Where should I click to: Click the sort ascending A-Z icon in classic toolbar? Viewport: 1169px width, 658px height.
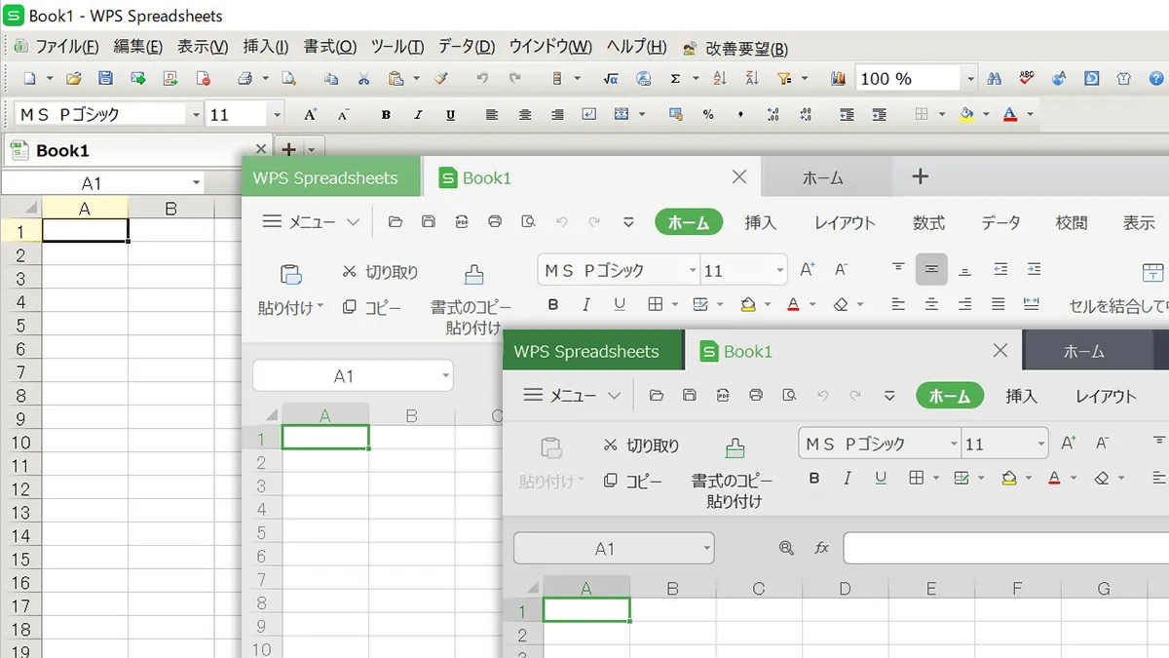coord(720,79)
